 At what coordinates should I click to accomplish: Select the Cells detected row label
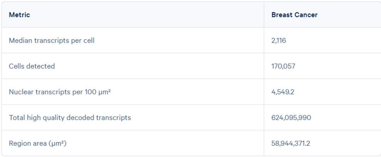(x=32, y=66)
